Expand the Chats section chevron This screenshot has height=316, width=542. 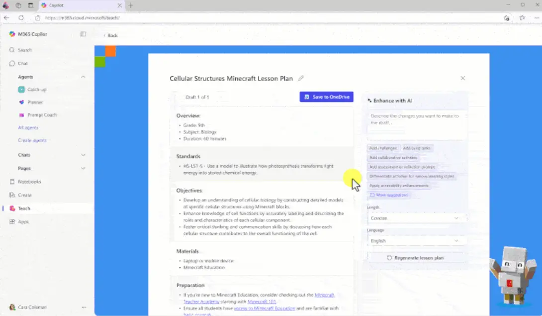[83, 155]
